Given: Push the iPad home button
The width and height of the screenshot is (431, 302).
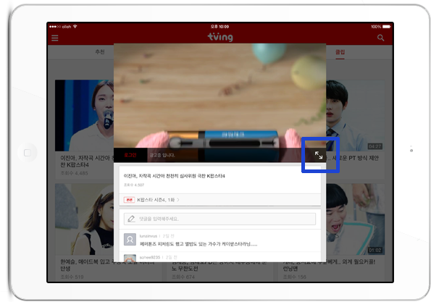Looking at the screenshot, I should [x=28, y=153].
